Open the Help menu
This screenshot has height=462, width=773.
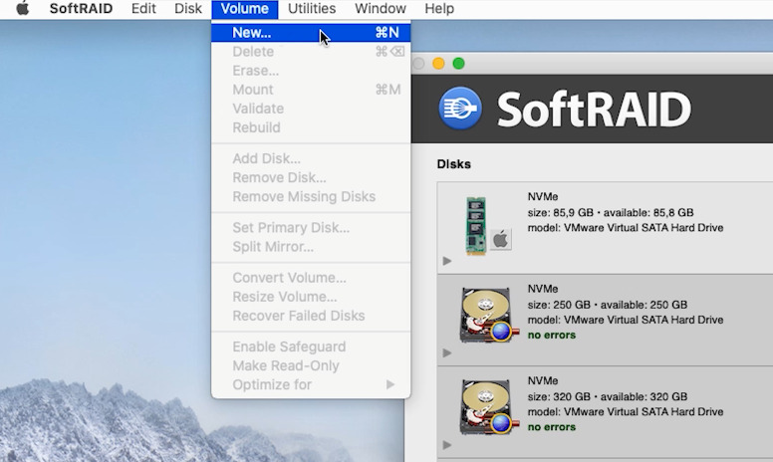tap(439, 8)
